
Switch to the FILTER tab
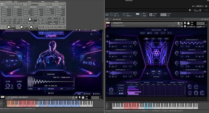[160, 39]
